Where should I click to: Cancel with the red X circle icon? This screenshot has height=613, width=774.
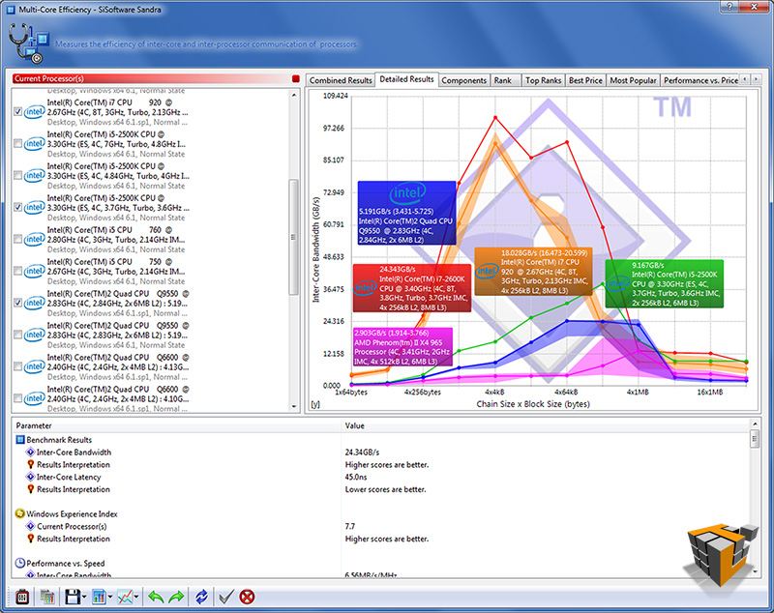tap(247, 597)
